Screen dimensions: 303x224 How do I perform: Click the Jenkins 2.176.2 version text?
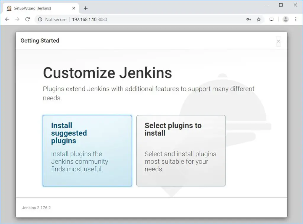pos(36,208)
